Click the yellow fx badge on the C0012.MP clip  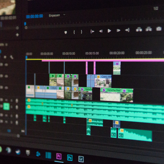98,77
